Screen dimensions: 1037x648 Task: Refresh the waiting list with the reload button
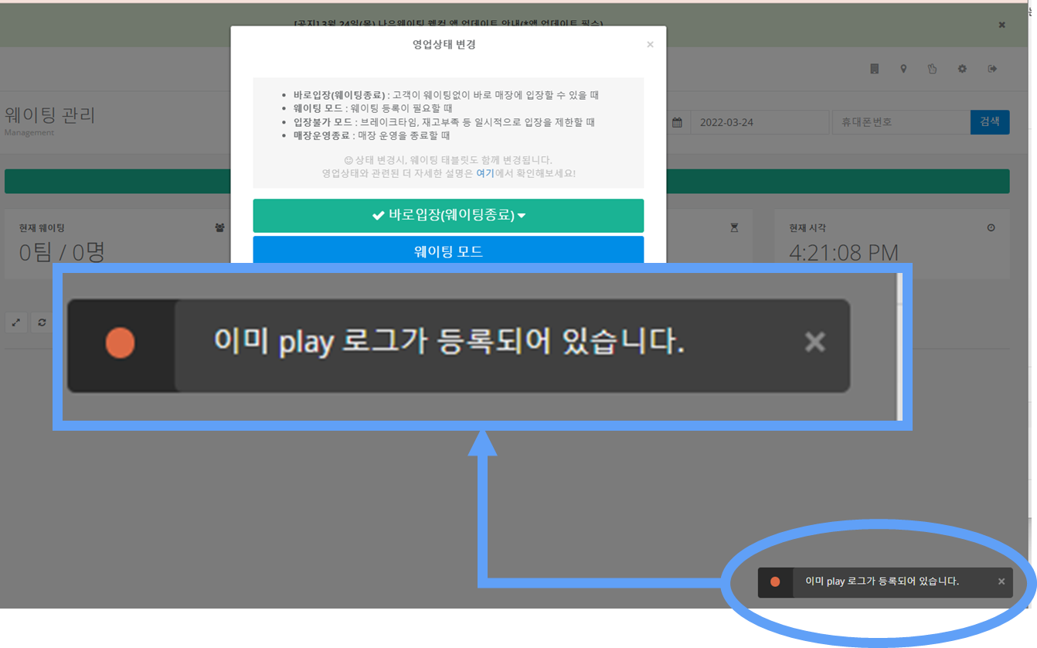pyautogui.click(x=42, y=322)
